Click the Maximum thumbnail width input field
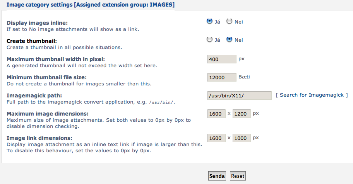Screen dimensions: 353x184 222,59
